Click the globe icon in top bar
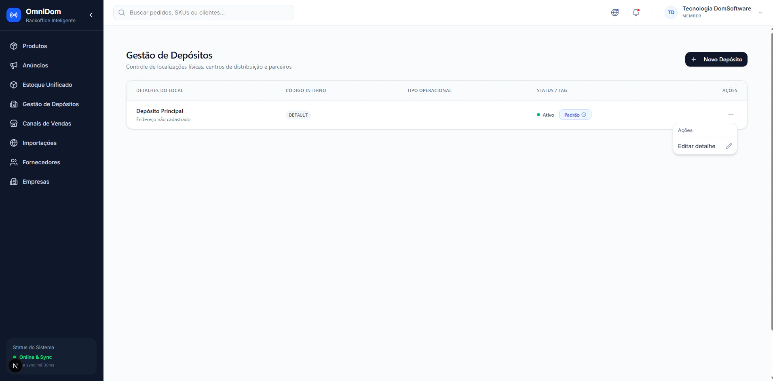Image resolution: width=773 pixels, height=381 pixels. click(615, 13)
